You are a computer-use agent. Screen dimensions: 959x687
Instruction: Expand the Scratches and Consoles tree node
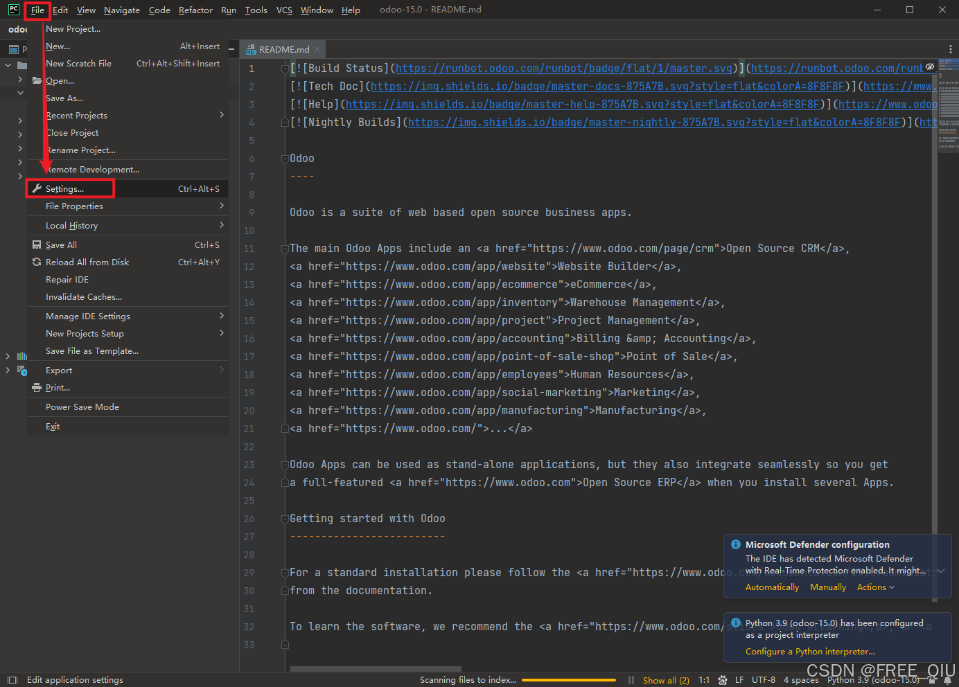(8, 371)
